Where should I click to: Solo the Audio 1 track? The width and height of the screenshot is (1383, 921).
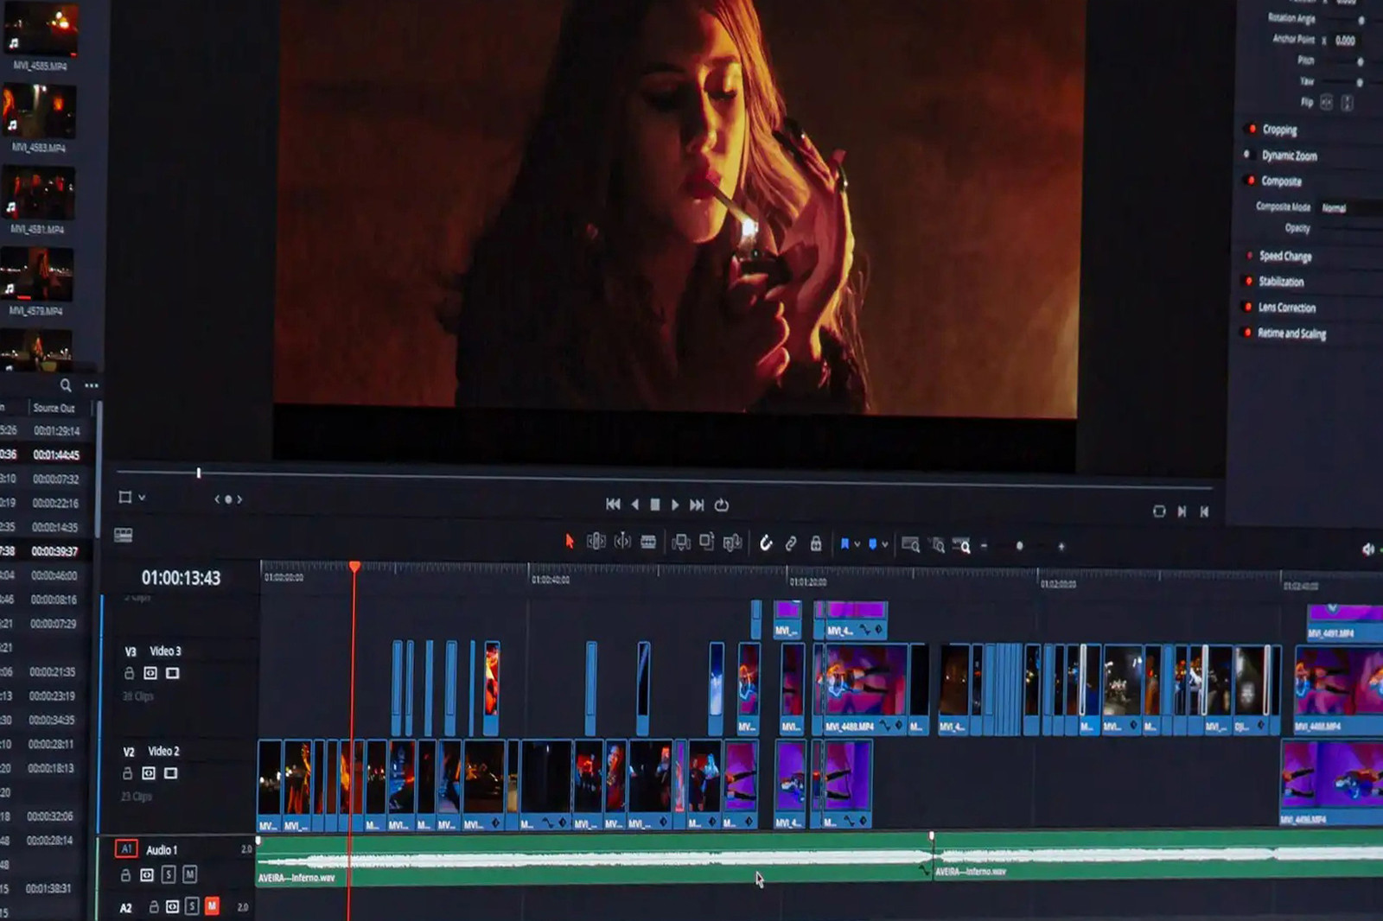(x=169, y=874)
